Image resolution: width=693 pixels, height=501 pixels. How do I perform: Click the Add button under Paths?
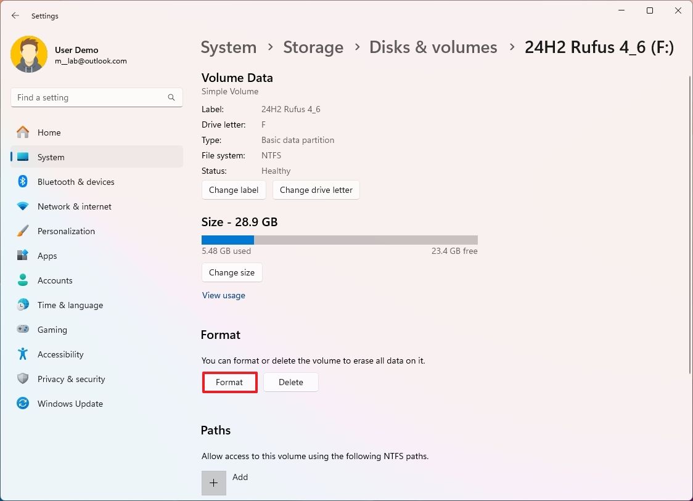tap(213, 483)
